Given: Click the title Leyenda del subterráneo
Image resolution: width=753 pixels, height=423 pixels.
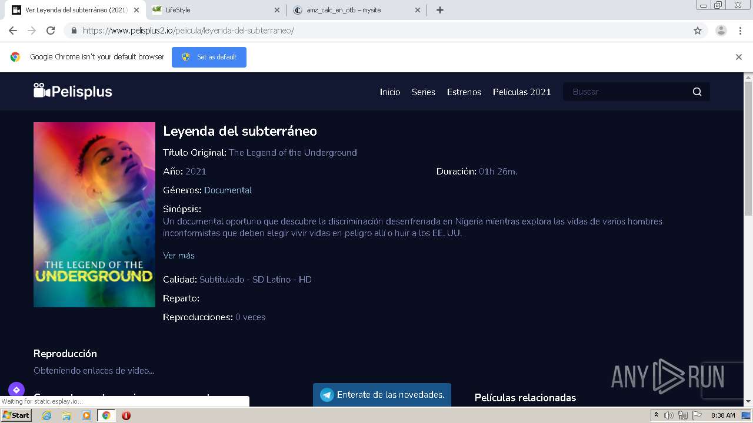Looking at the screenshot, I should (240, 131).
